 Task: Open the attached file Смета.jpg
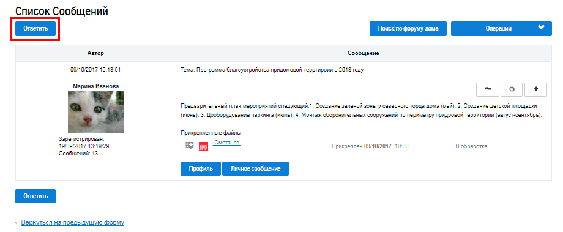point(227,143)
